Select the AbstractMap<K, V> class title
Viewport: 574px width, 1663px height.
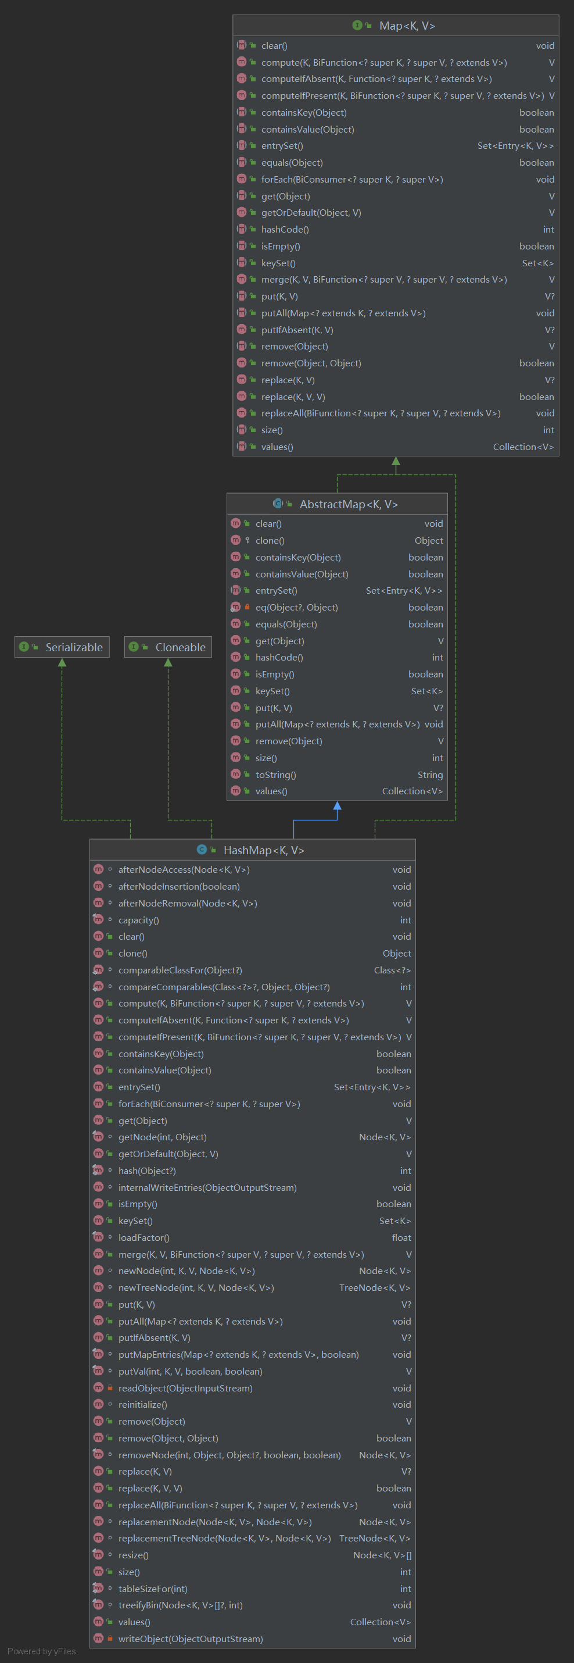point(348,504)
